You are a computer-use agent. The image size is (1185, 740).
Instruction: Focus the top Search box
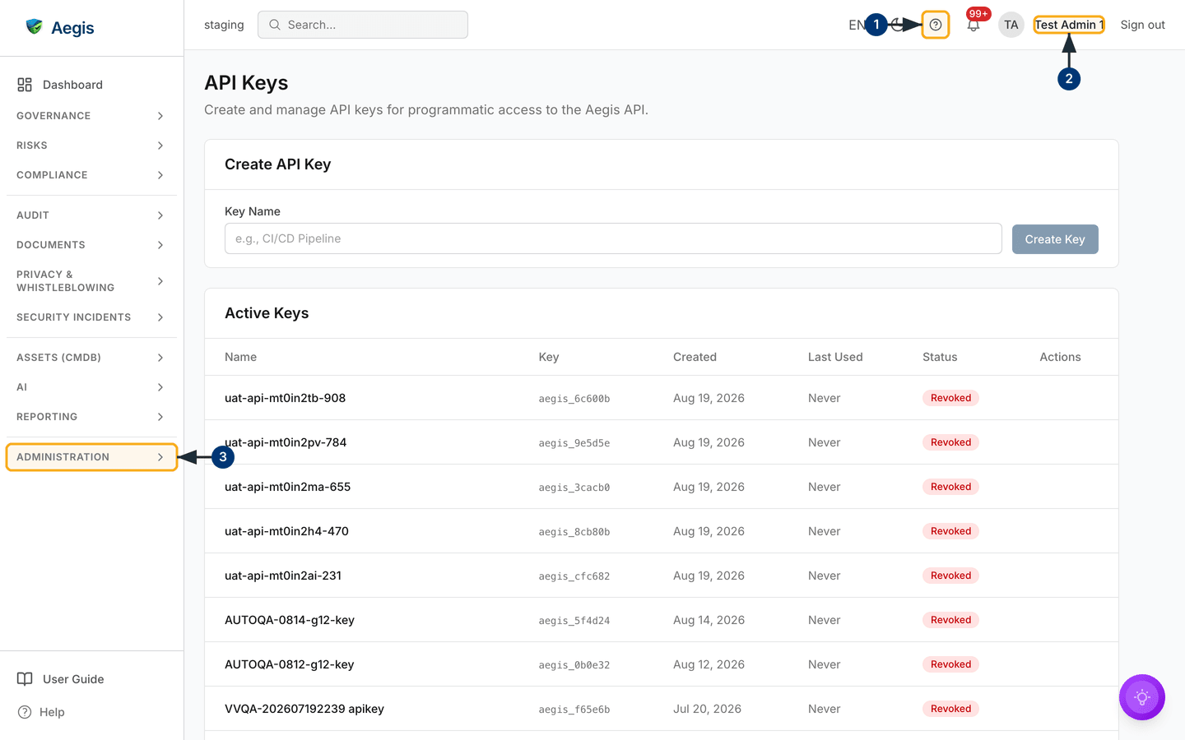363,25
